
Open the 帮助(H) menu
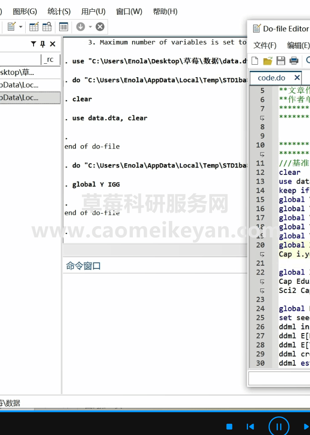point(165,11)
